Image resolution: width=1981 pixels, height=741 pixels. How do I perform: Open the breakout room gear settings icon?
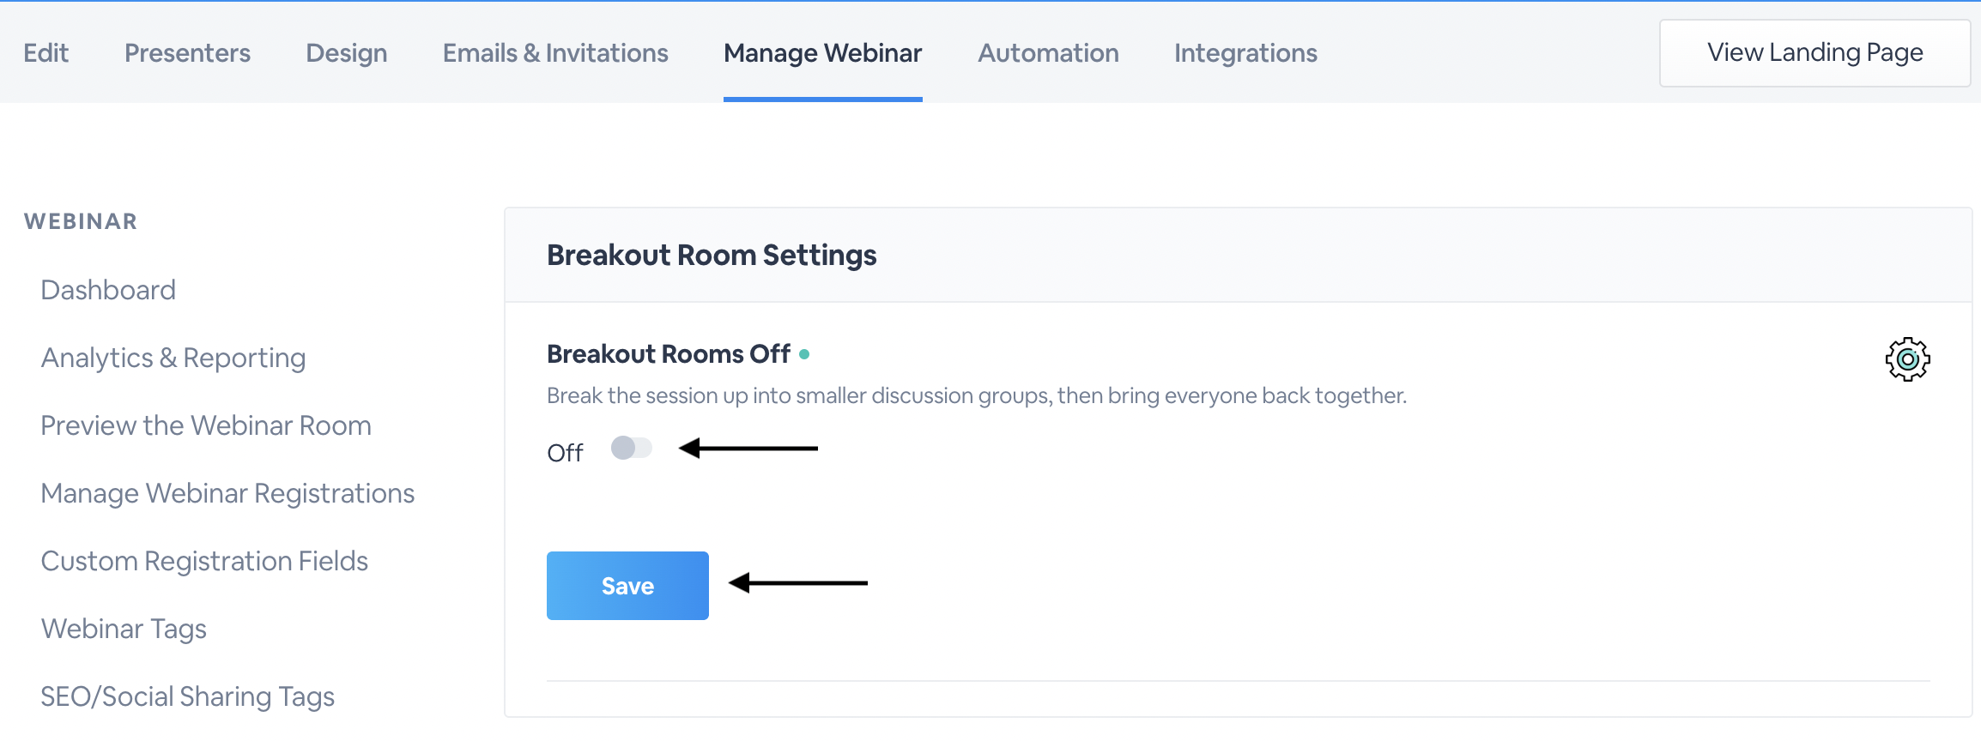(1907, 359)
